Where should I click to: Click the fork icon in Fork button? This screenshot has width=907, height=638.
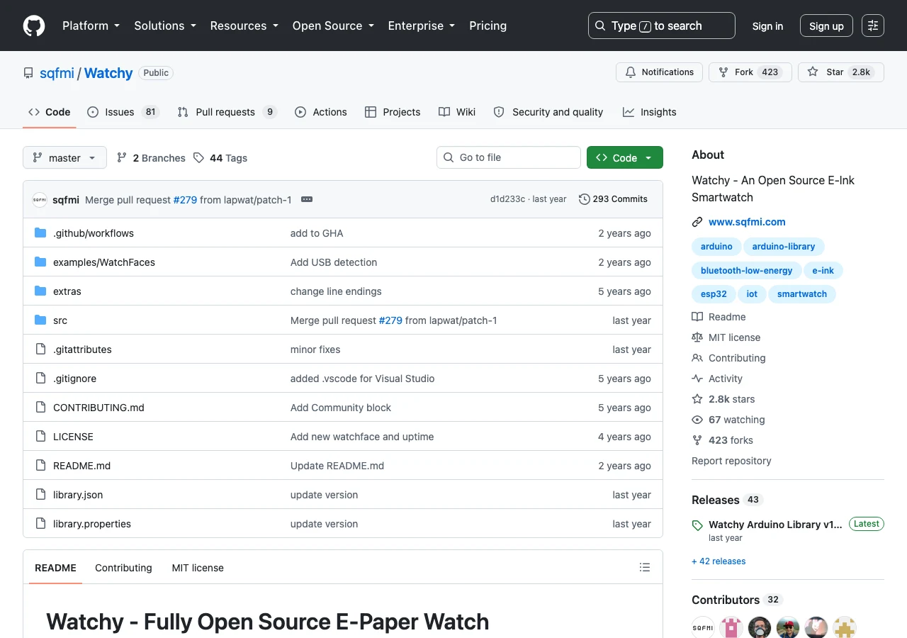pos(723,72)
